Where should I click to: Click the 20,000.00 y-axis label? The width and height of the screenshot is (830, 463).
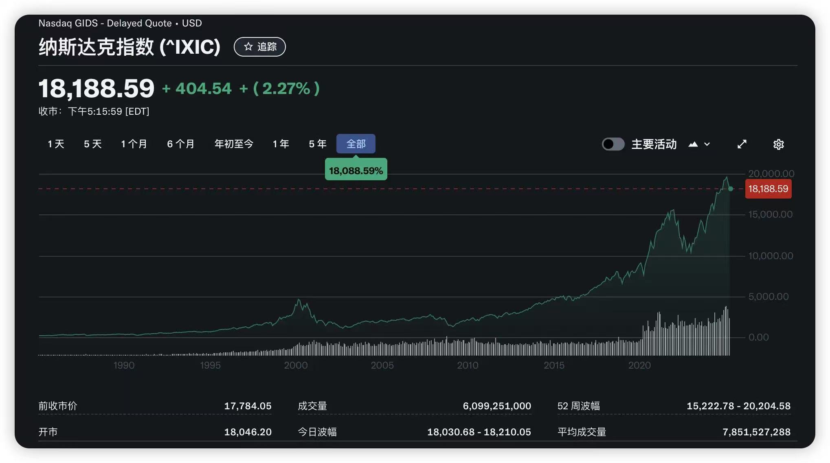(771, 174)
